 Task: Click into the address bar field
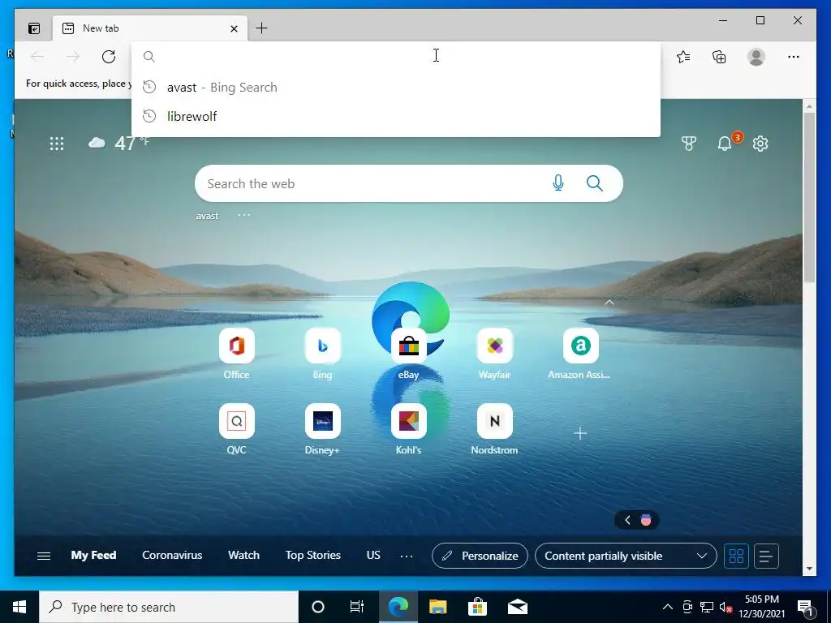pyautogui.click(x=396, y=56)
